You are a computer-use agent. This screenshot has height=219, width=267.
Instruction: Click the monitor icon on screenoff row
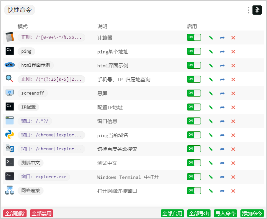point(9,93)
